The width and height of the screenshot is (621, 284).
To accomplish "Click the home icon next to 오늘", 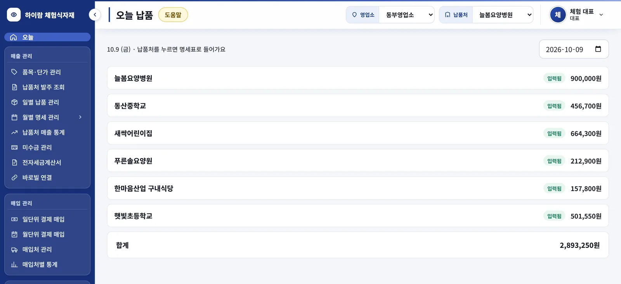I will 14,37.
